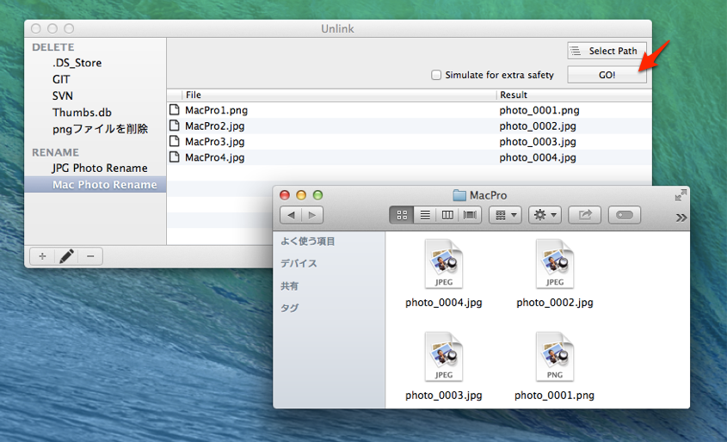Click the file icon beside MacPro1.png
727x442 pixels.
pyautogui.click(x=175, y=110)
